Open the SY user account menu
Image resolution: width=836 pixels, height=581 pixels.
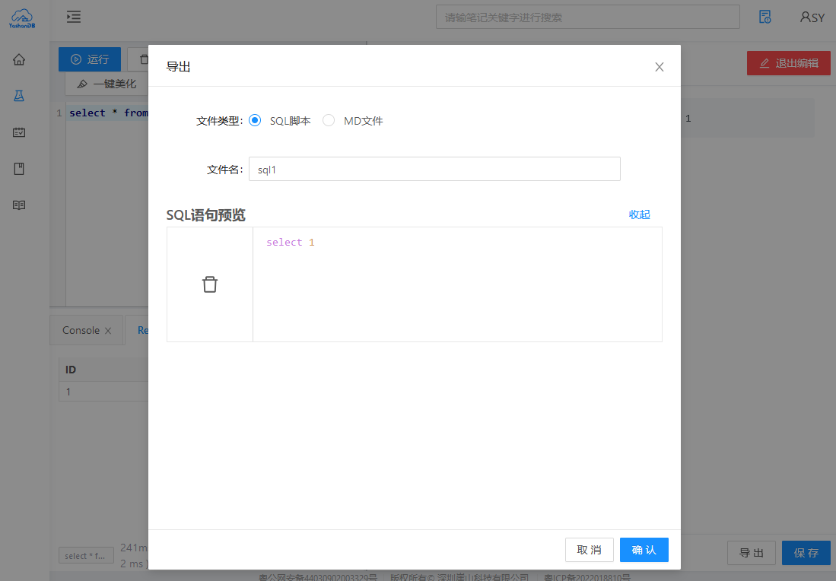(x=812, y=17)
